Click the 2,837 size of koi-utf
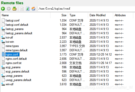The width and height of the screenshot is (135, 92). click(x=63, y=37)
